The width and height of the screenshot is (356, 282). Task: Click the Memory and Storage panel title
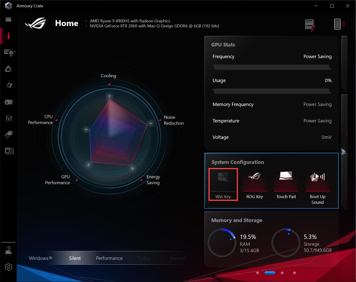tap(237, 220)
